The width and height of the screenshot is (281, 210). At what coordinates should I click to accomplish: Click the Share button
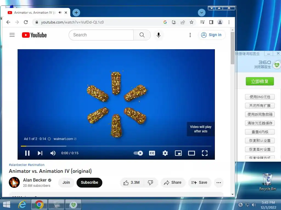pyautogui.click(x=173, y=182)
